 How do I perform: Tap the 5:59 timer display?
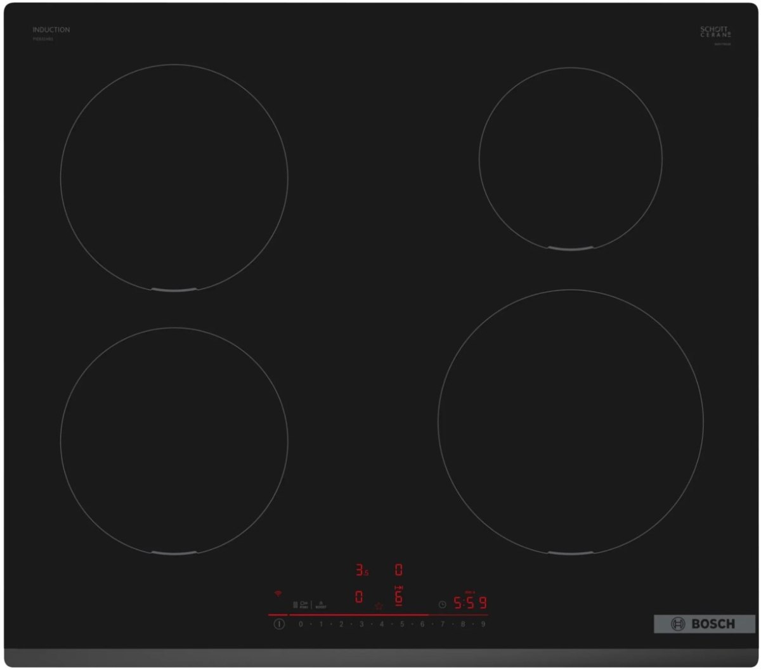pos(470,603)
